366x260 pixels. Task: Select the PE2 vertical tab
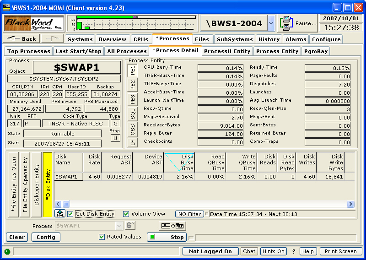(132, 85)
